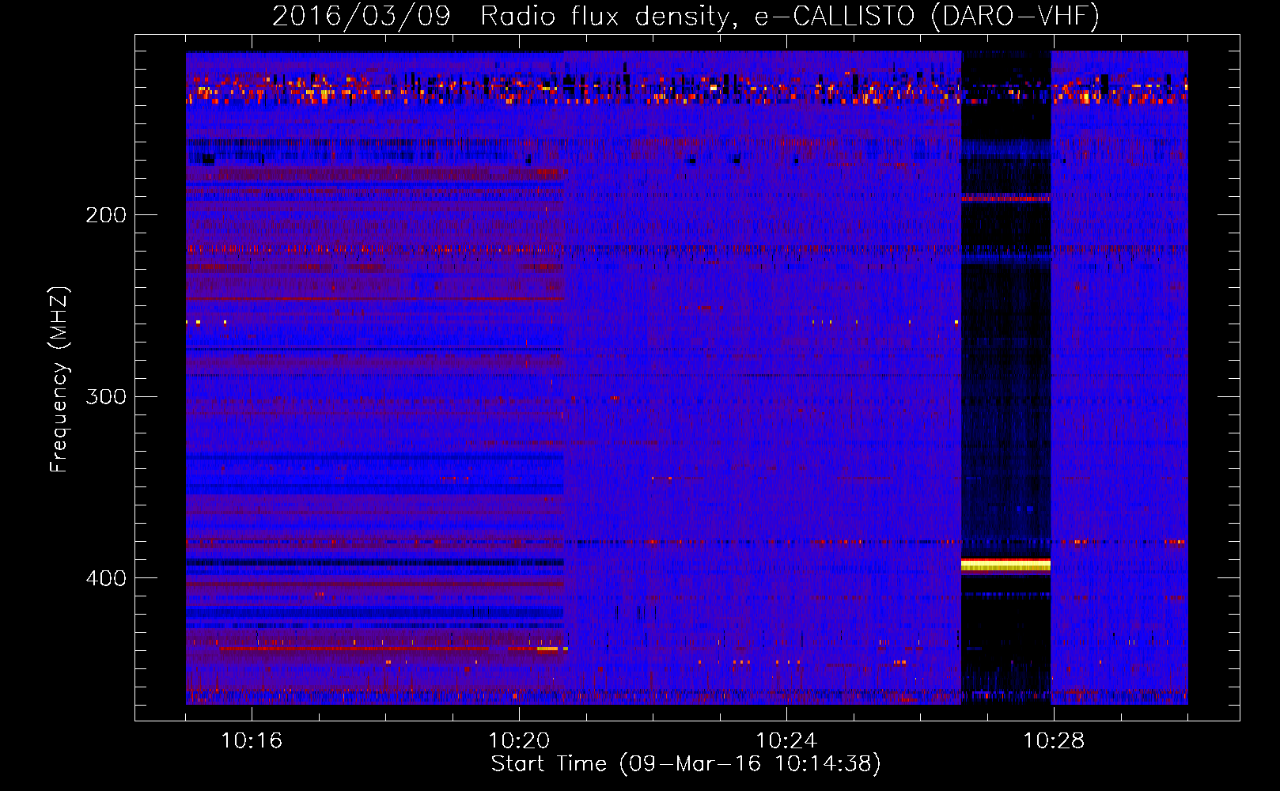The height and width of the screenshot is (791, 1280).
Task: Click the red stripe inside the dark gap
Action: pos(1005,198)
